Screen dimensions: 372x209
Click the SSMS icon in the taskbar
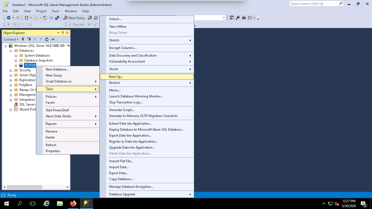(x=87, y=203)
